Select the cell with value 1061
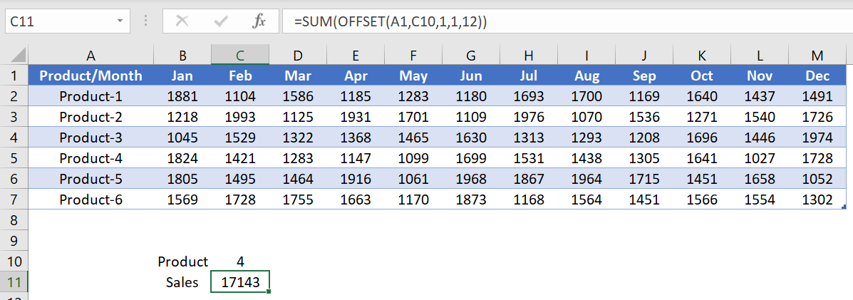The width and height of the screenshot is (853, 300). click(x=413, y=179)
